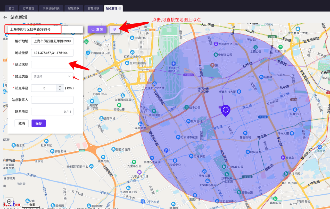Click the 站点名称 input field

pyautogui.click(x=52, y=65)
